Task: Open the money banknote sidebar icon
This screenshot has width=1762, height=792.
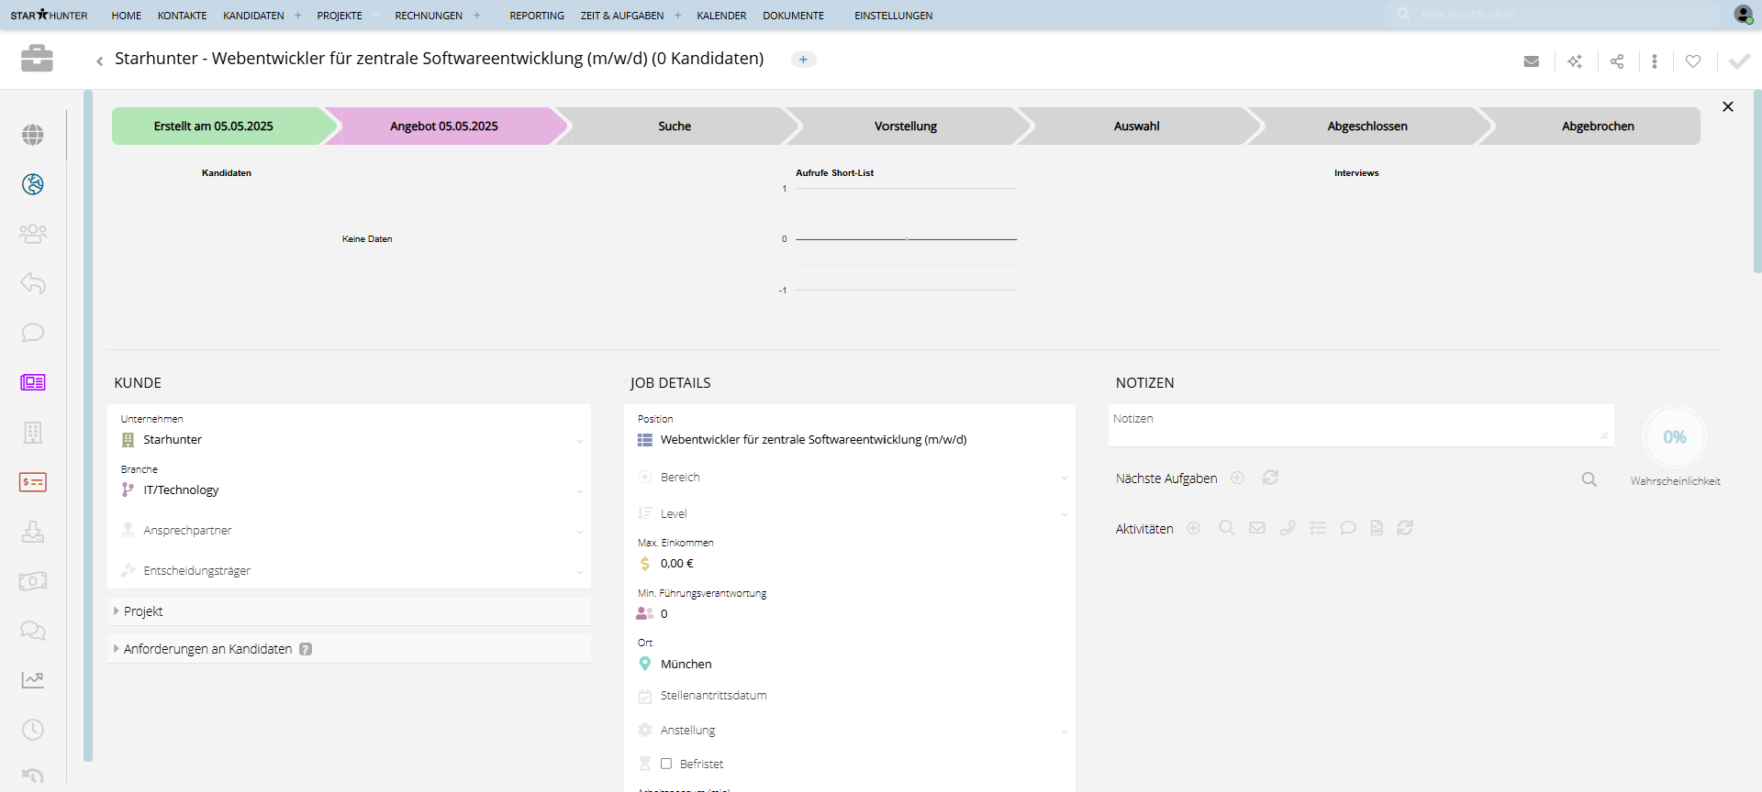Action: [x=33, y=581]
